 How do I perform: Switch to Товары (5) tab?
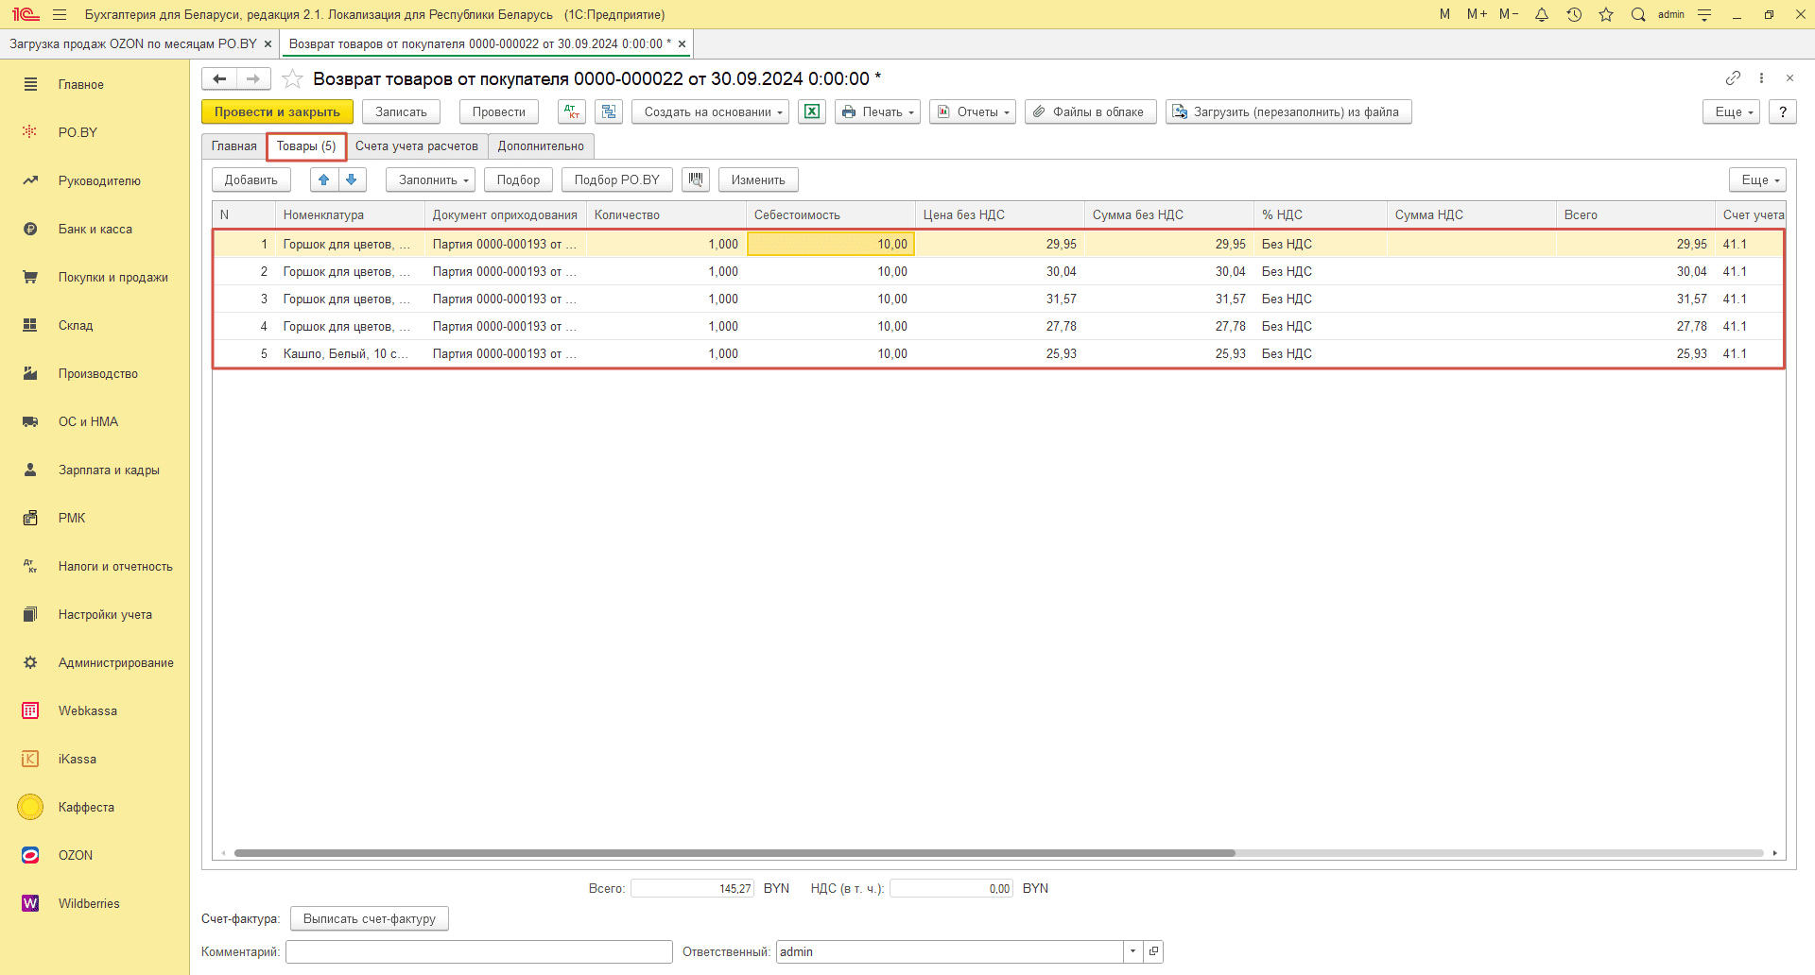click(306, 145)
